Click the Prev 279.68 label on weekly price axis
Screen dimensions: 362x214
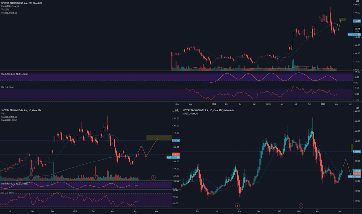pyautogui.click(x=354, y=34)
